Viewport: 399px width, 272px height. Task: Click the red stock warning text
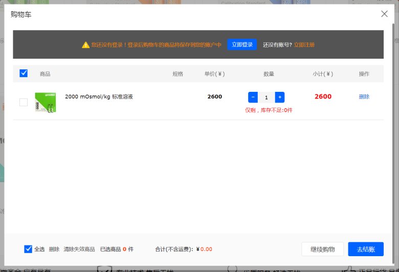click(x=269, y=110)
